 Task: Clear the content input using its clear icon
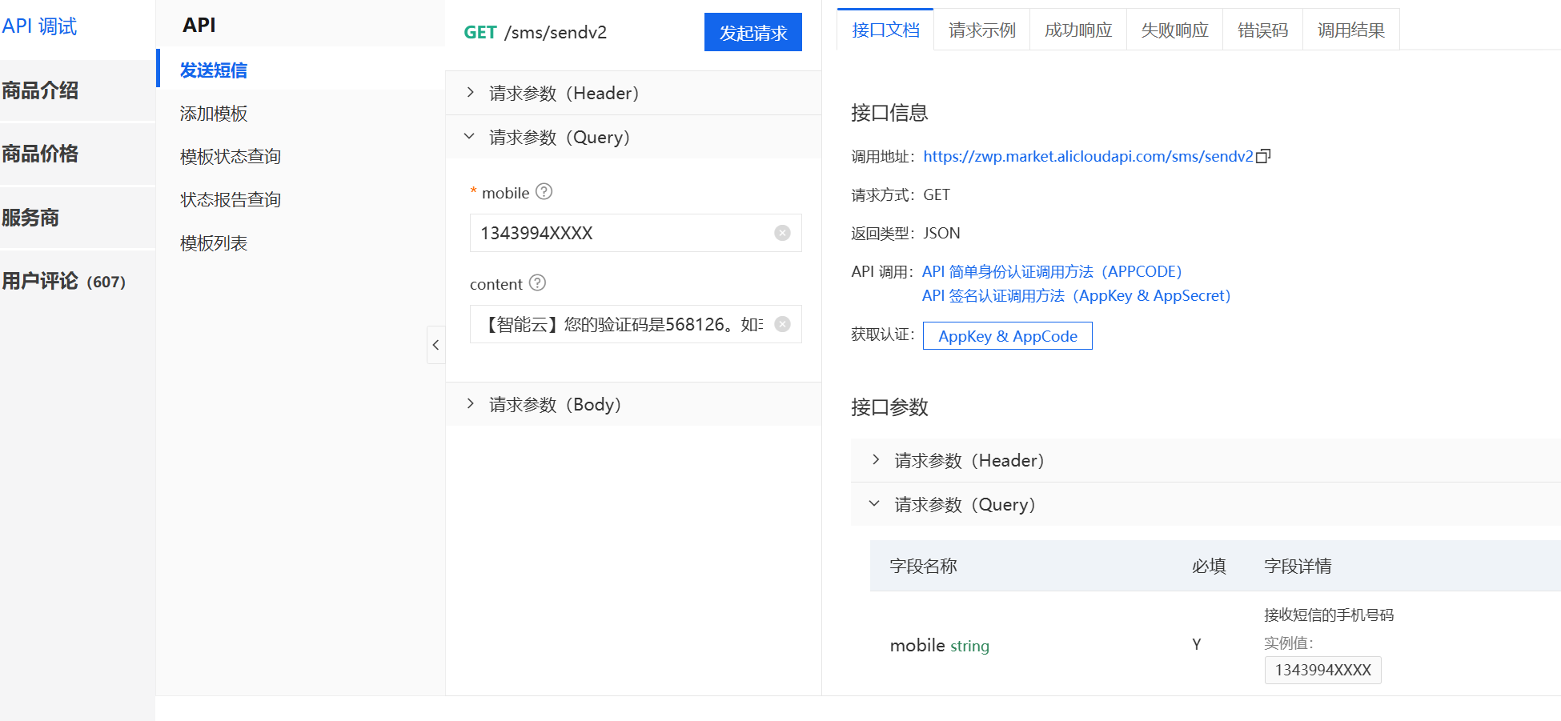pyautogui.click(x=782, y=324)
